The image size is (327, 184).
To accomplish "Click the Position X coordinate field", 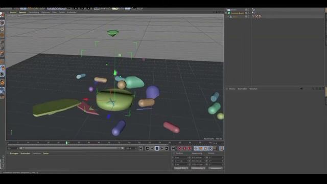I will [x=181, y=157].
